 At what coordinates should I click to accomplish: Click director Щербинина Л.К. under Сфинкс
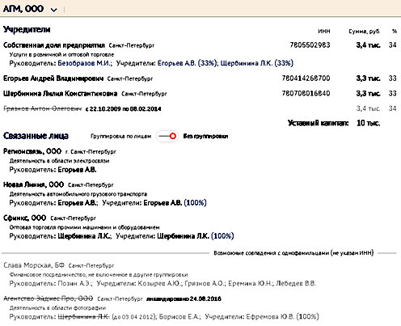tap(85, 236)
